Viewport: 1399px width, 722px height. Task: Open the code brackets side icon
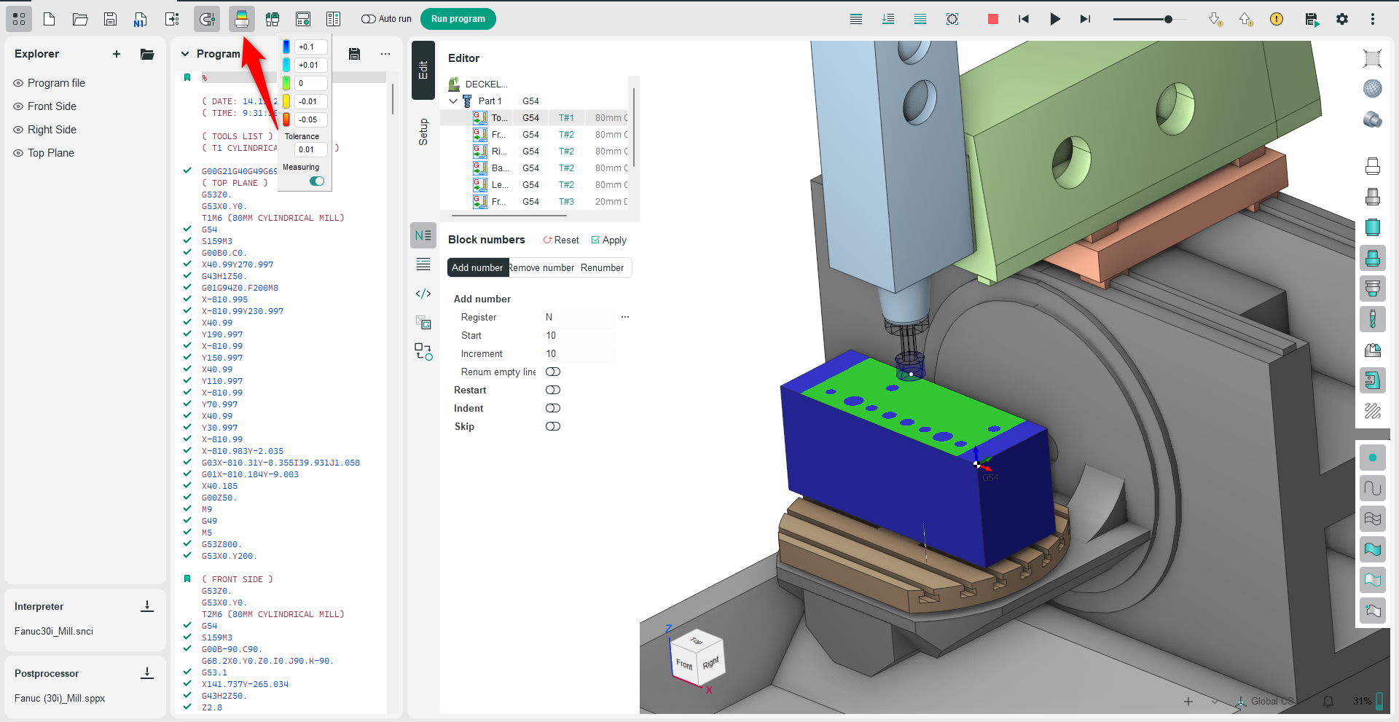click(x=423, y=294)
